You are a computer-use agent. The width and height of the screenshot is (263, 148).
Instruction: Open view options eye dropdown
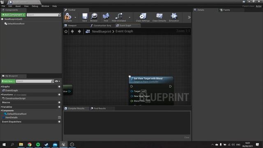(x=58, y=81)
